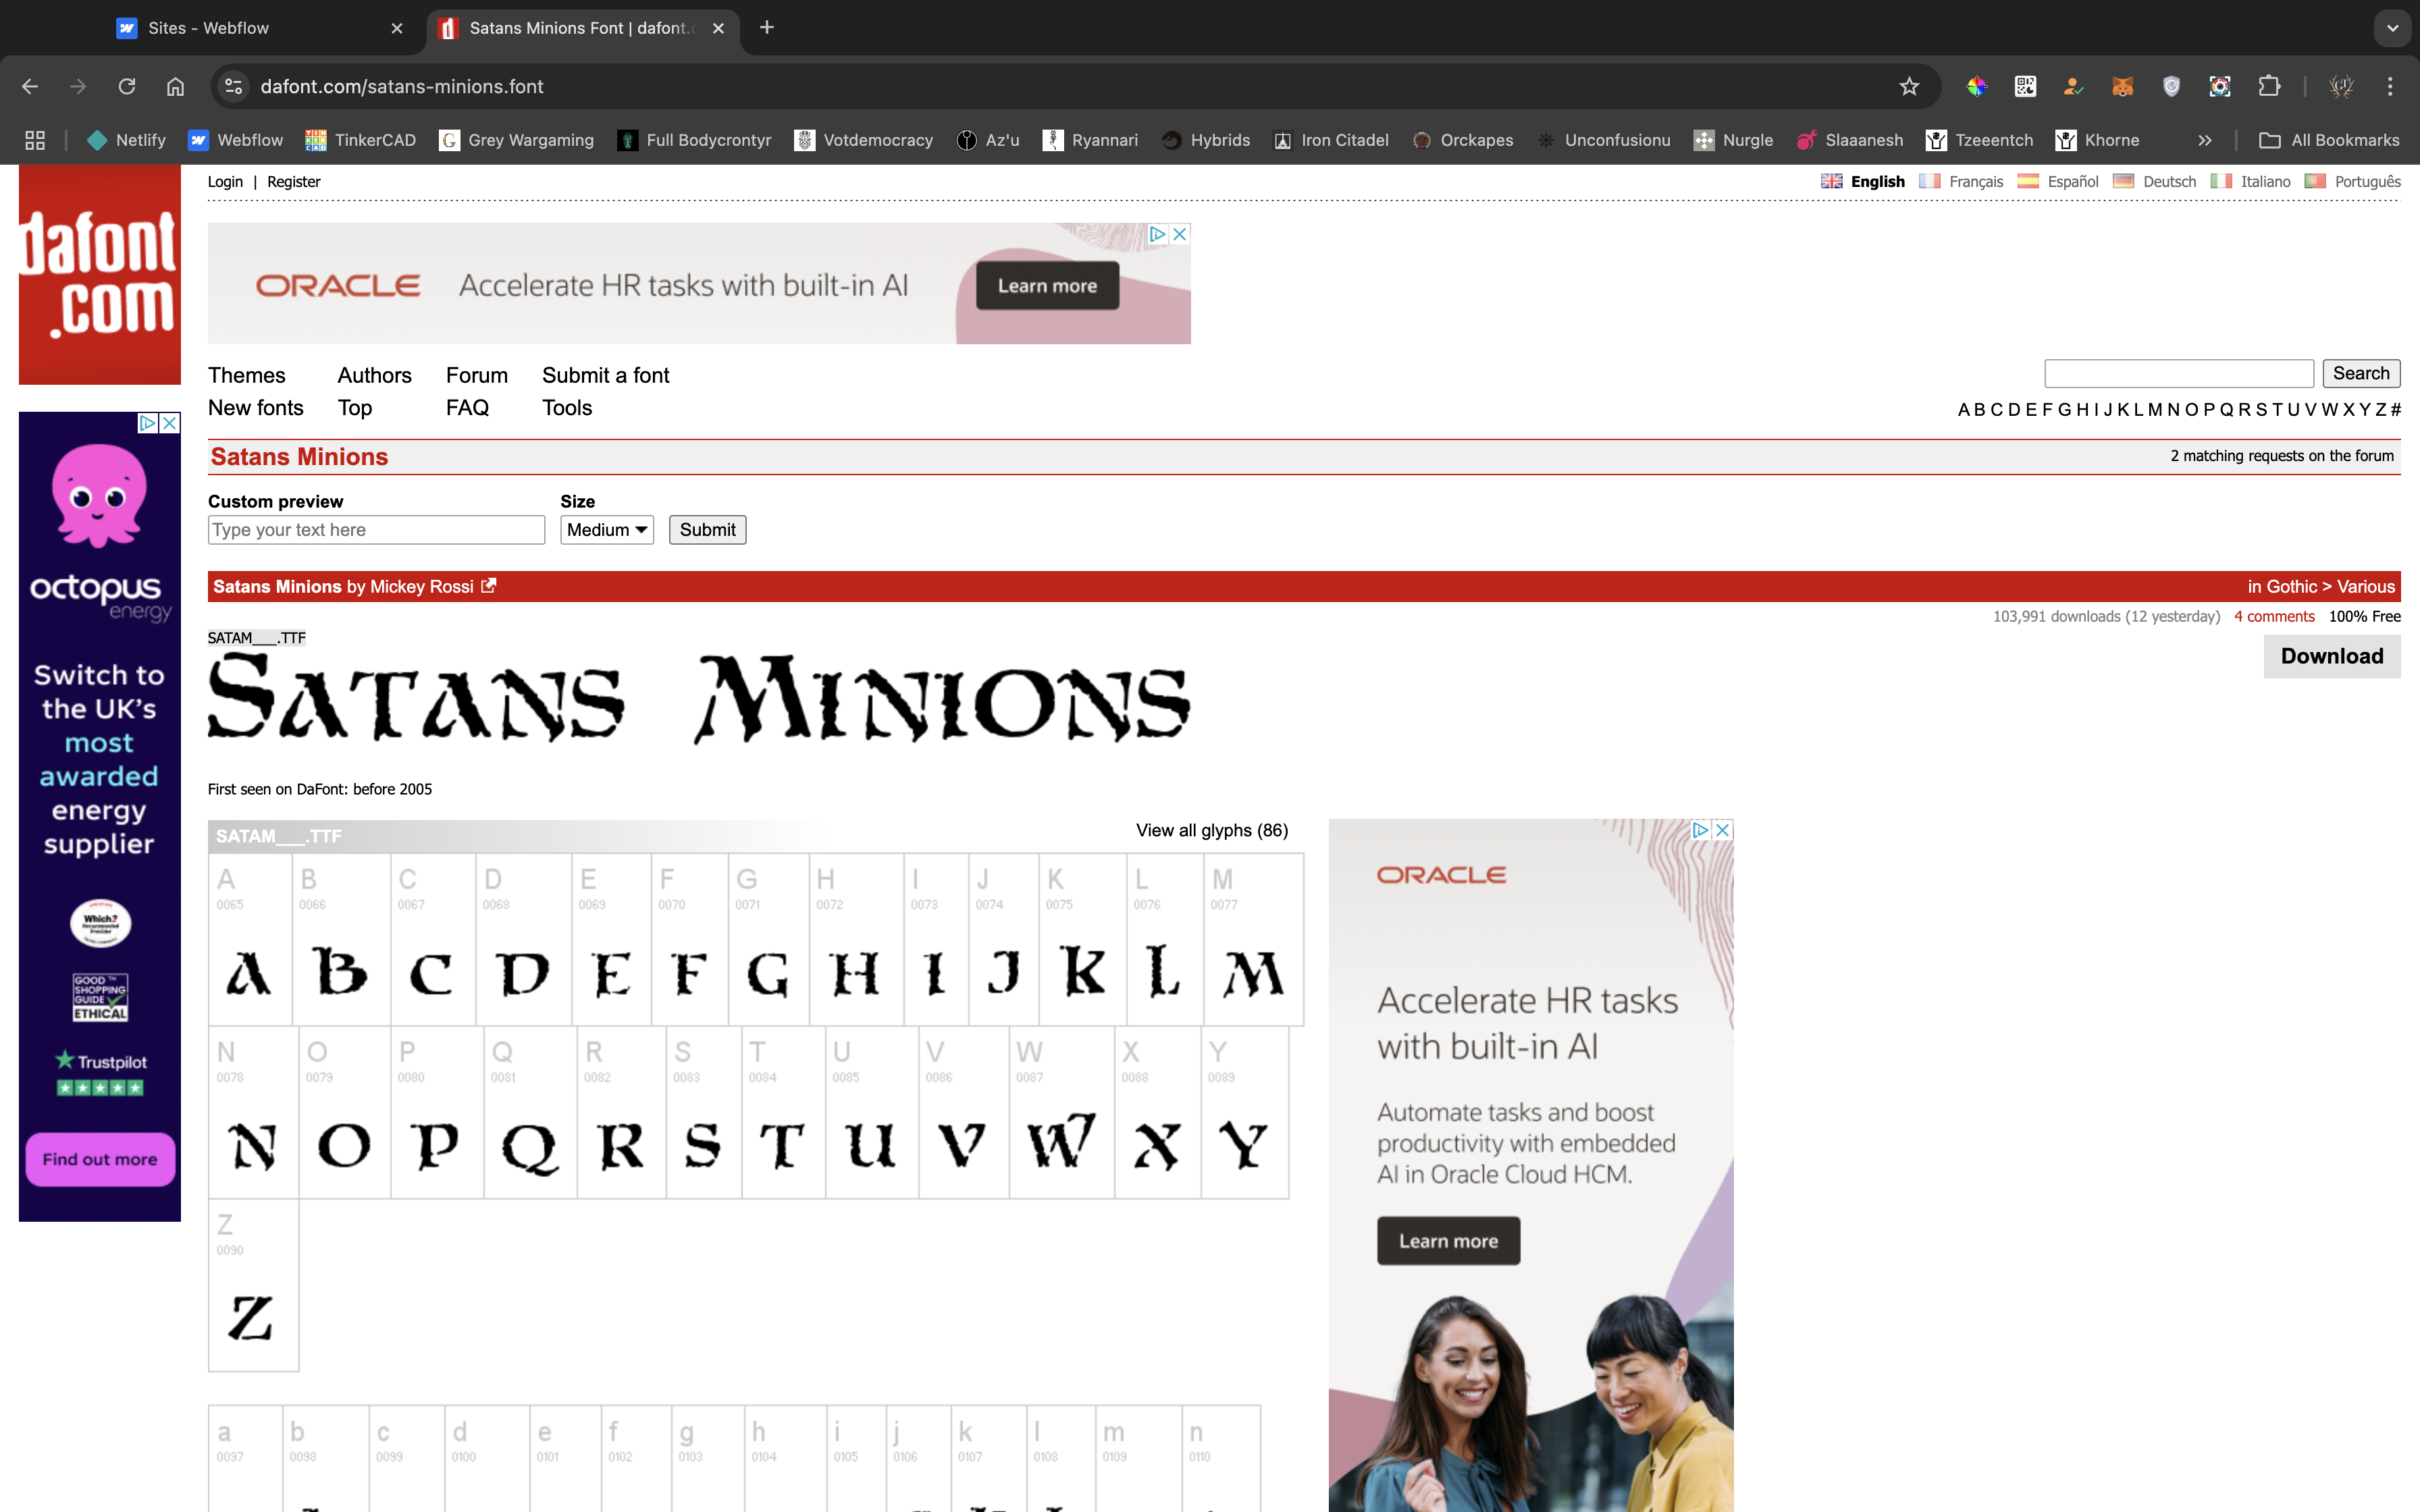Open View all glyphs (86) link
The image size is (2420, 1512).
tap(1211, 830)
